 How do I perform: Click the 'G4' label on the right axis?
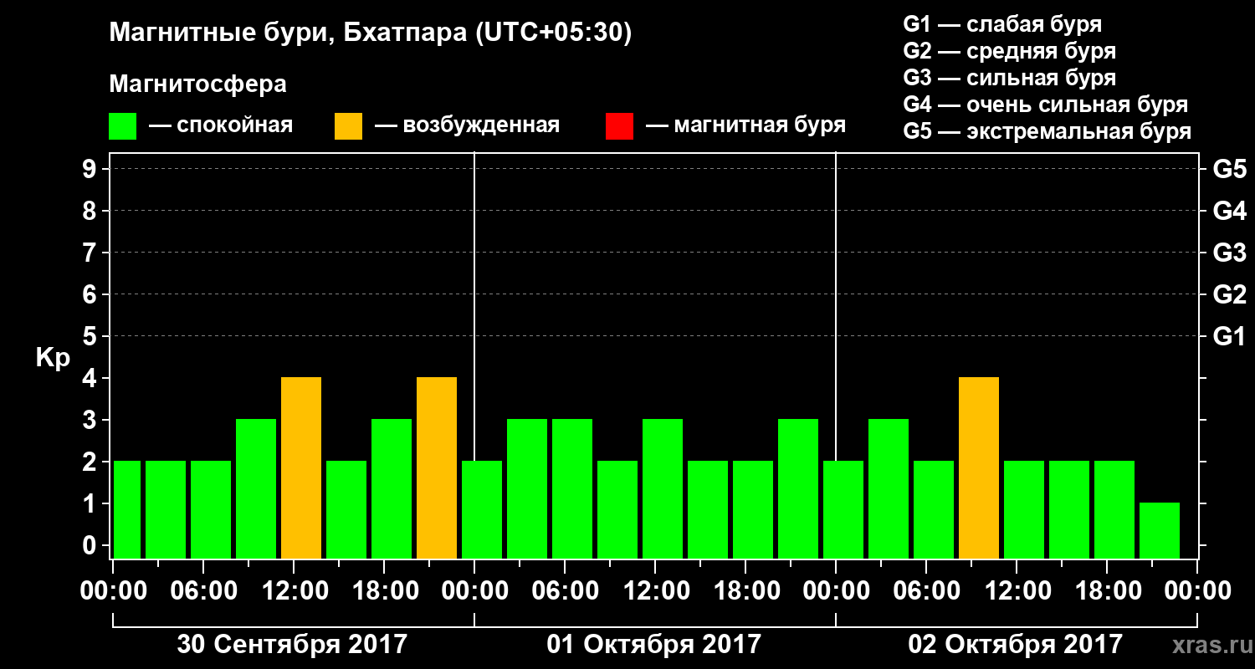(1229, 212)
